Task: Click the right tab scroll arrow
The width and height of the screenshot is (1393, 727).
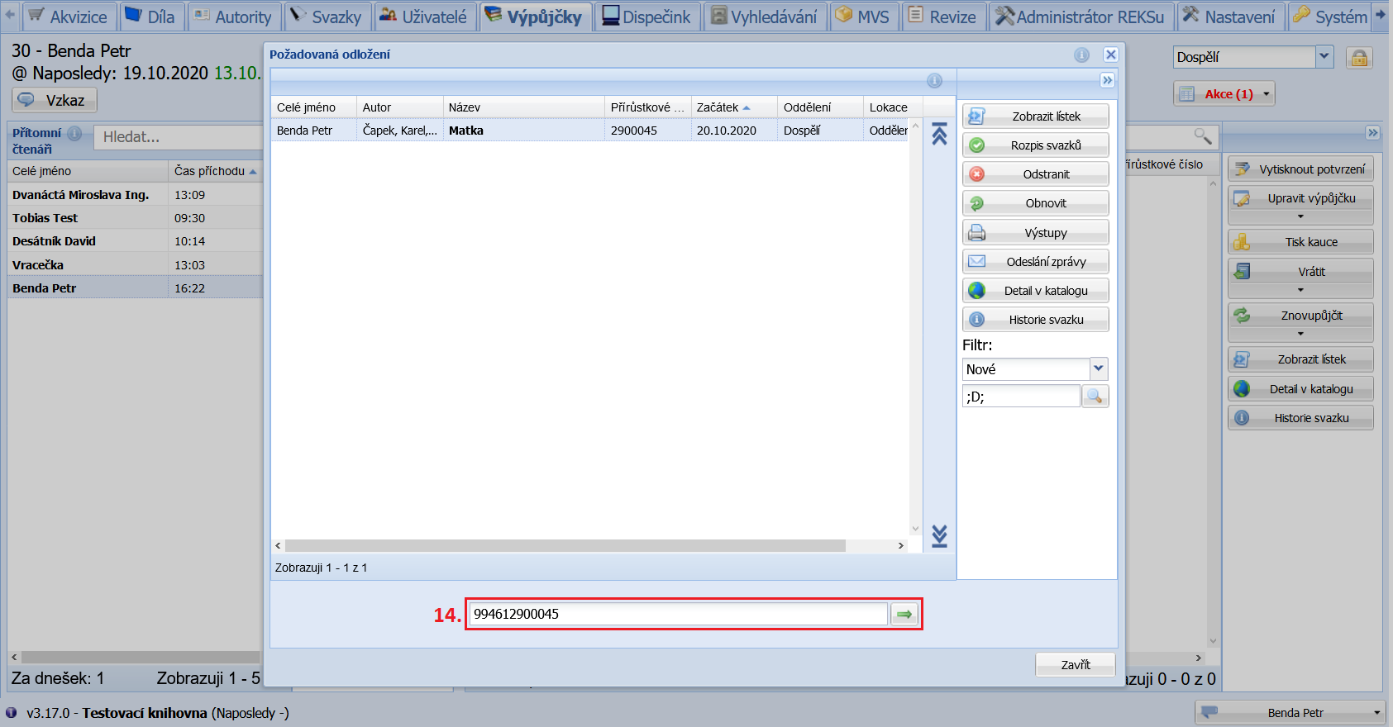Action: (1381, 15)
